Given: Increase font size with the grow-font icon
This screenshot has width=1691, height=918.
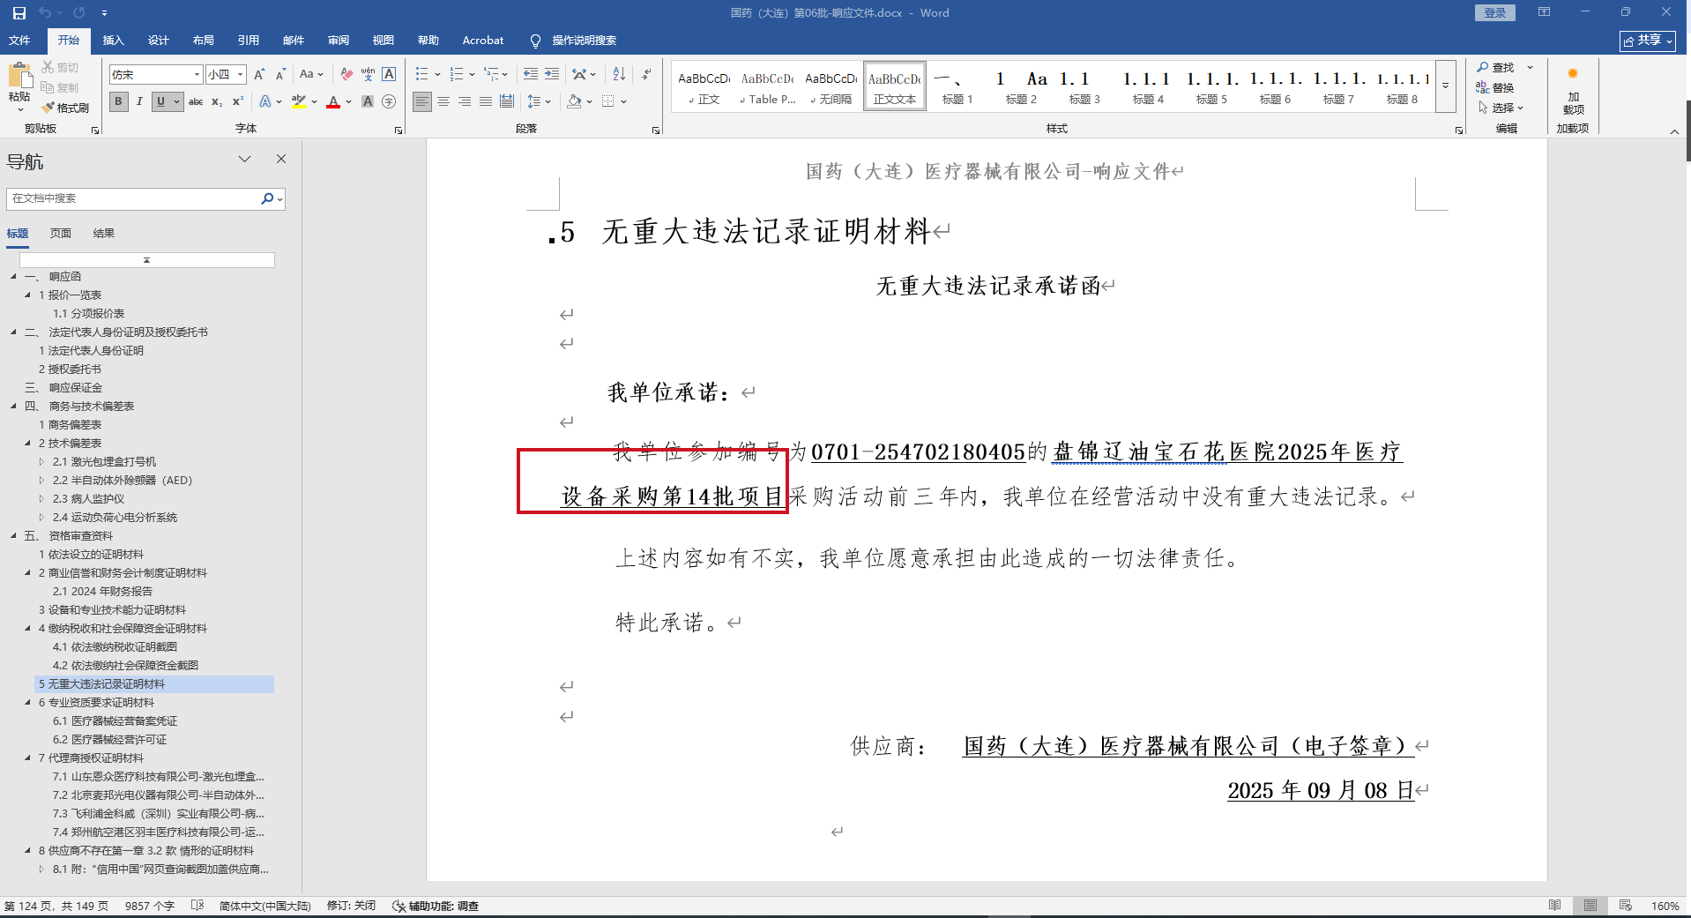Looking at the screenshot, I should (259, 75).
